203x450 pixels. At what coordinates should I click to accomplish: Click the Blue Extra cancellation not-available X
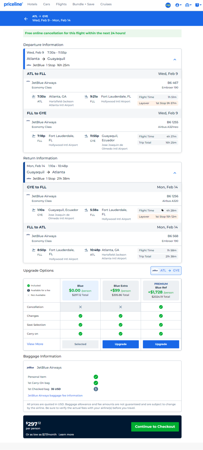click(x=121, y=307)
